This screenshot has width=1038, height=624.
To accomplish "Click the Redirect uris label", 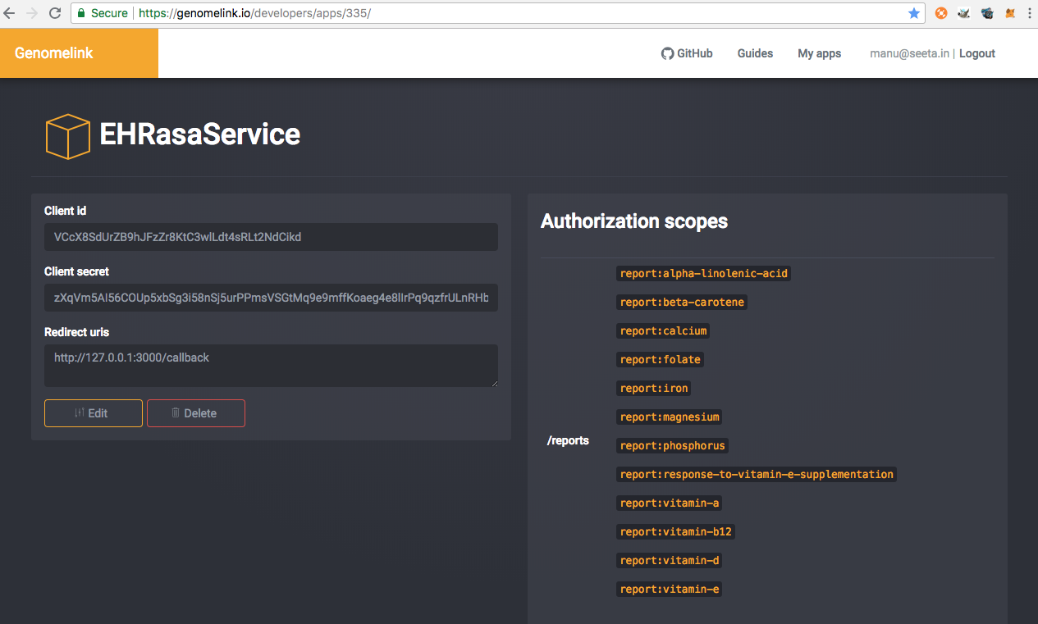I will [76, 332].
